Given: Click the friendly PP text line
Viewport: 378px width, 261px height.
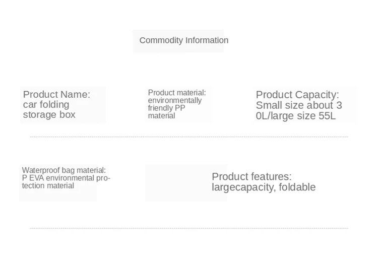Looking at the screenshot, I should 167,108.
